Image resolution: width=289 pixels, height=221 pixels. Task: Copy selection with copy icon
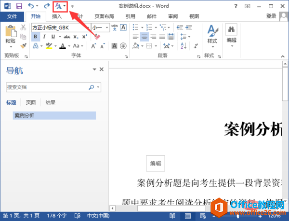(23, 37)
